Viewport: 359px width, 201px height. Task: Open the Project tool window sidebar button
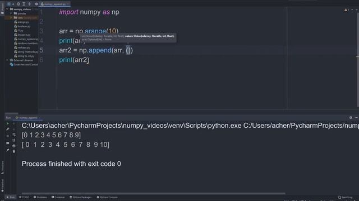tap(2, 9)
